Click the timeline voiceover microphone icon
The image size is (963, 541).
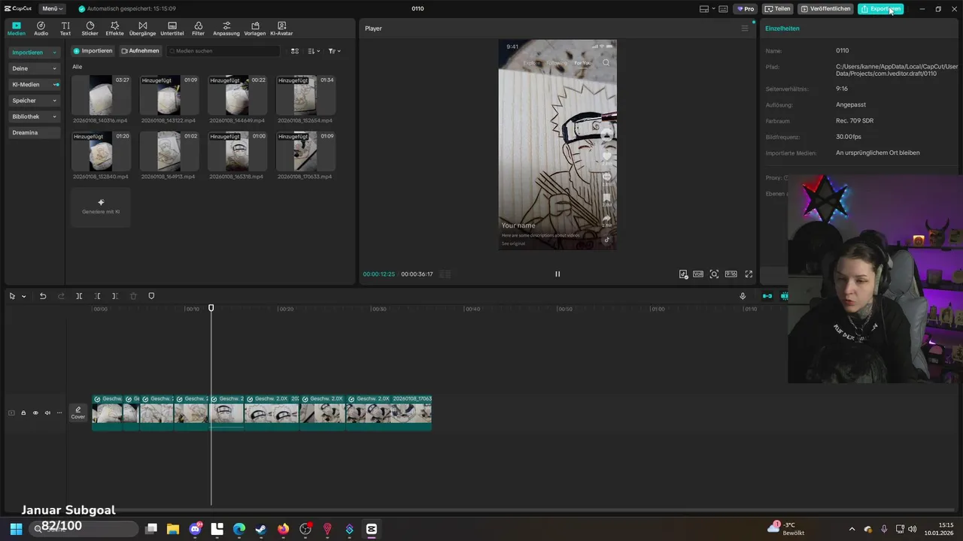pos(743,296)
